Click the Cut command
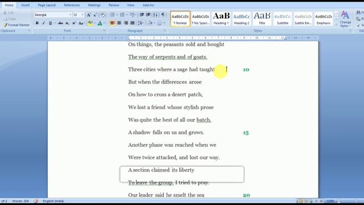The width and height of the screenshot is (364, 205). (x=9, y=13)
